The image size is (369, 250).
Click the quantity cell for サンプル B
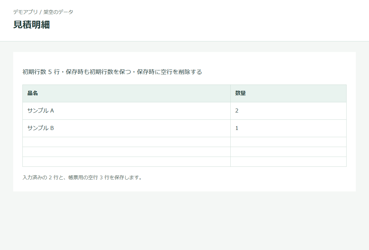pyautogui.click(x=288, y=128)
